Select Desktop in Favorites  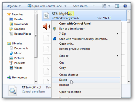click(19, 19)
